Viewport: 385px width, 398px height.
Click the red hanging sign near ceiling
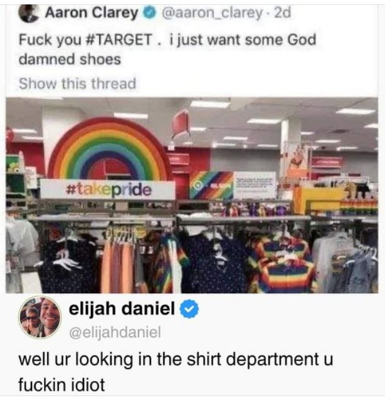181,123
